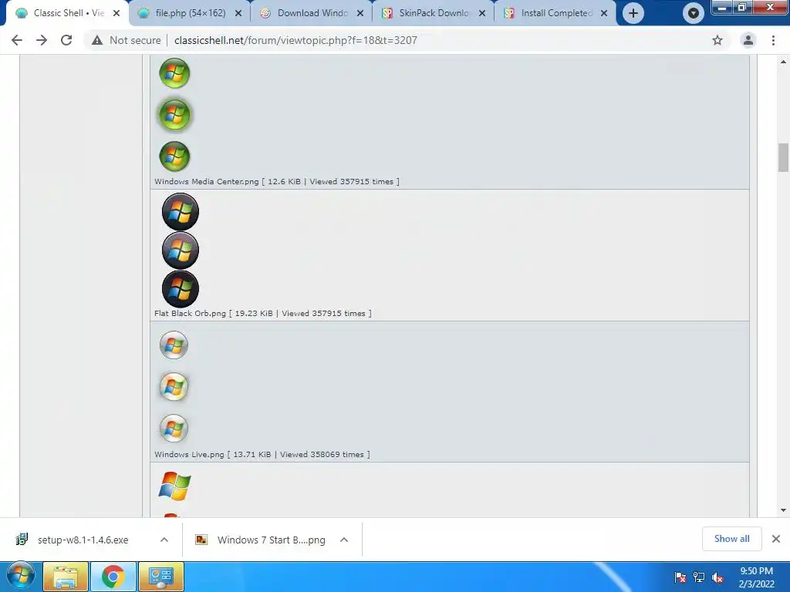Open the Chrome profile avatar menu

click(x=748, y=40)
